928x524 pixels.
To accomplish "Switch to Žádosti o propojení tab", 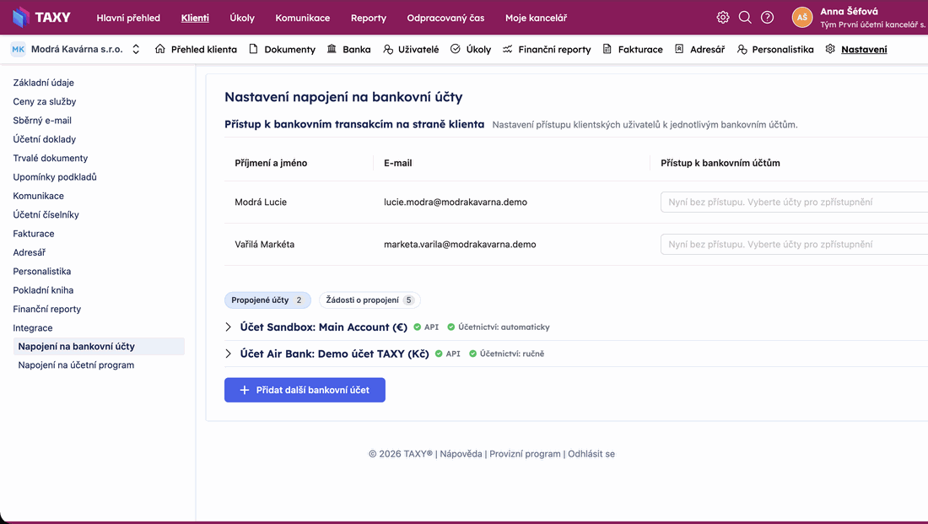I will coord(370,300).
